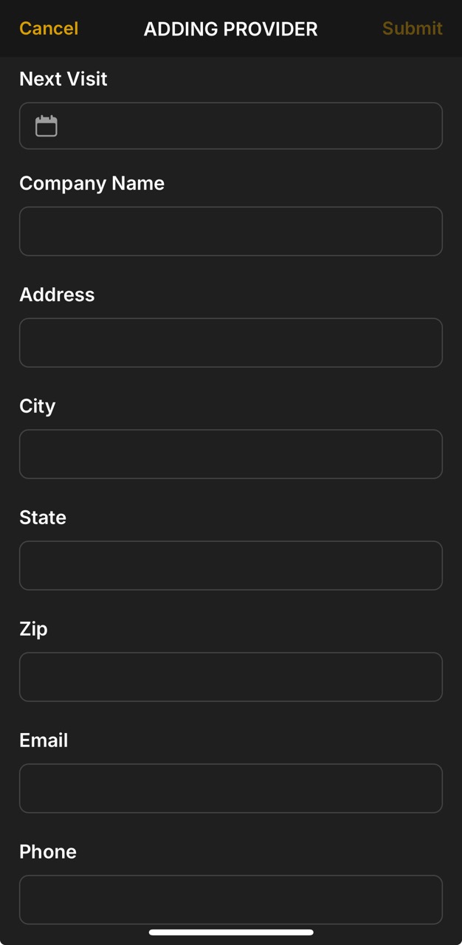This screenshot has width=462, height=945.
Task: Tap the Phone label
Action: pyautogui.click(x=47, y=852)
